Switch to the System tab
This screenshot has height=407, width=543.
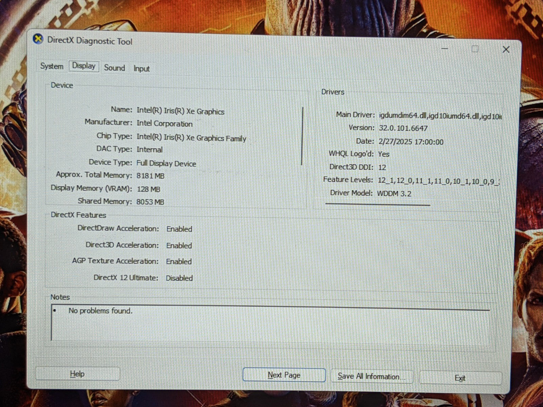[52, 66]
